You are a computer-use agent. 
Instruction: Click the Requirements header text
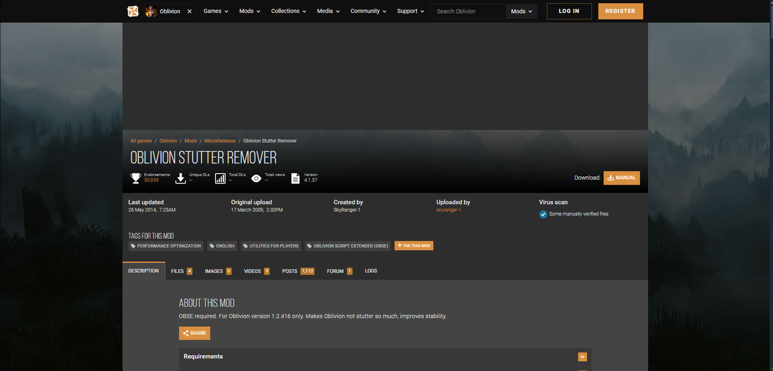(x=203, y=357)
